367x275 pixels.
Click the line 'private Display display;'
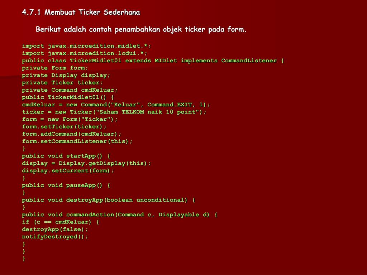[66, 75]
